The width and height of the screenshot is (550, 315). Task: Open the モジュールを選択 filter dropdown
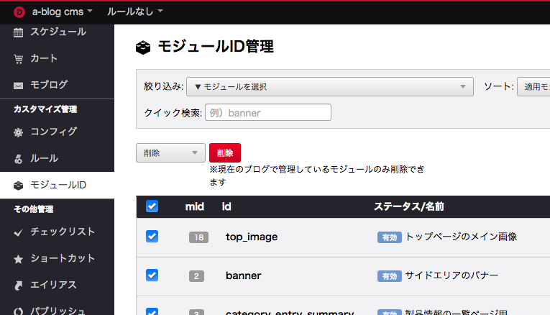329,87
